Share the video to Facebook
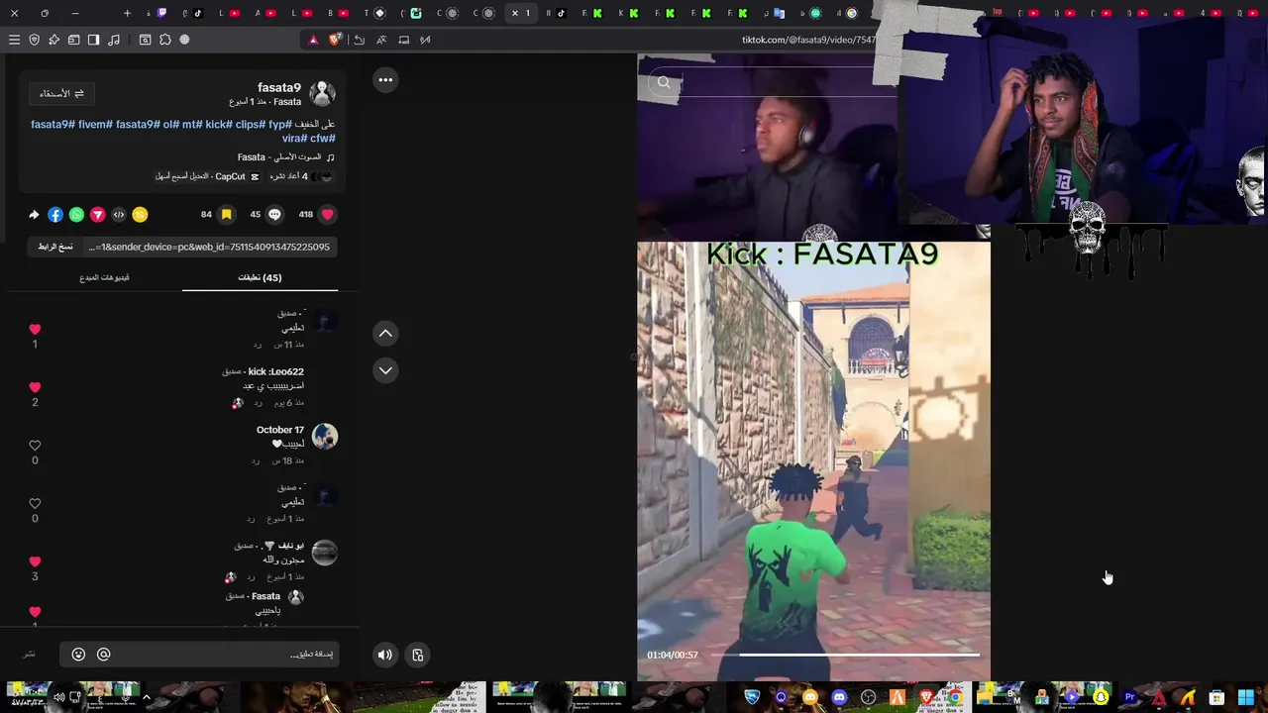 tap(55, 214)
